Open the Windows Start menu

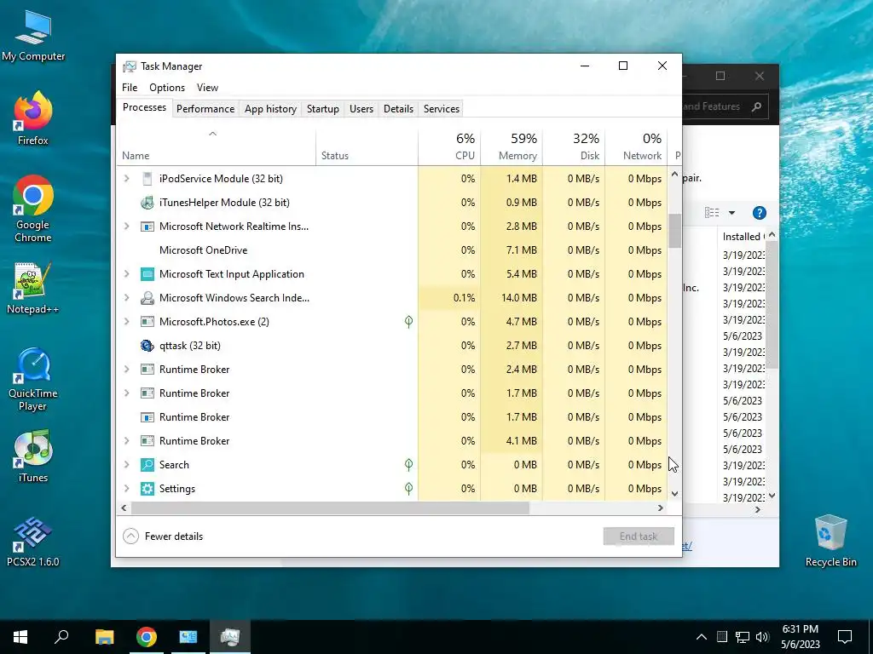coord(20,637)
